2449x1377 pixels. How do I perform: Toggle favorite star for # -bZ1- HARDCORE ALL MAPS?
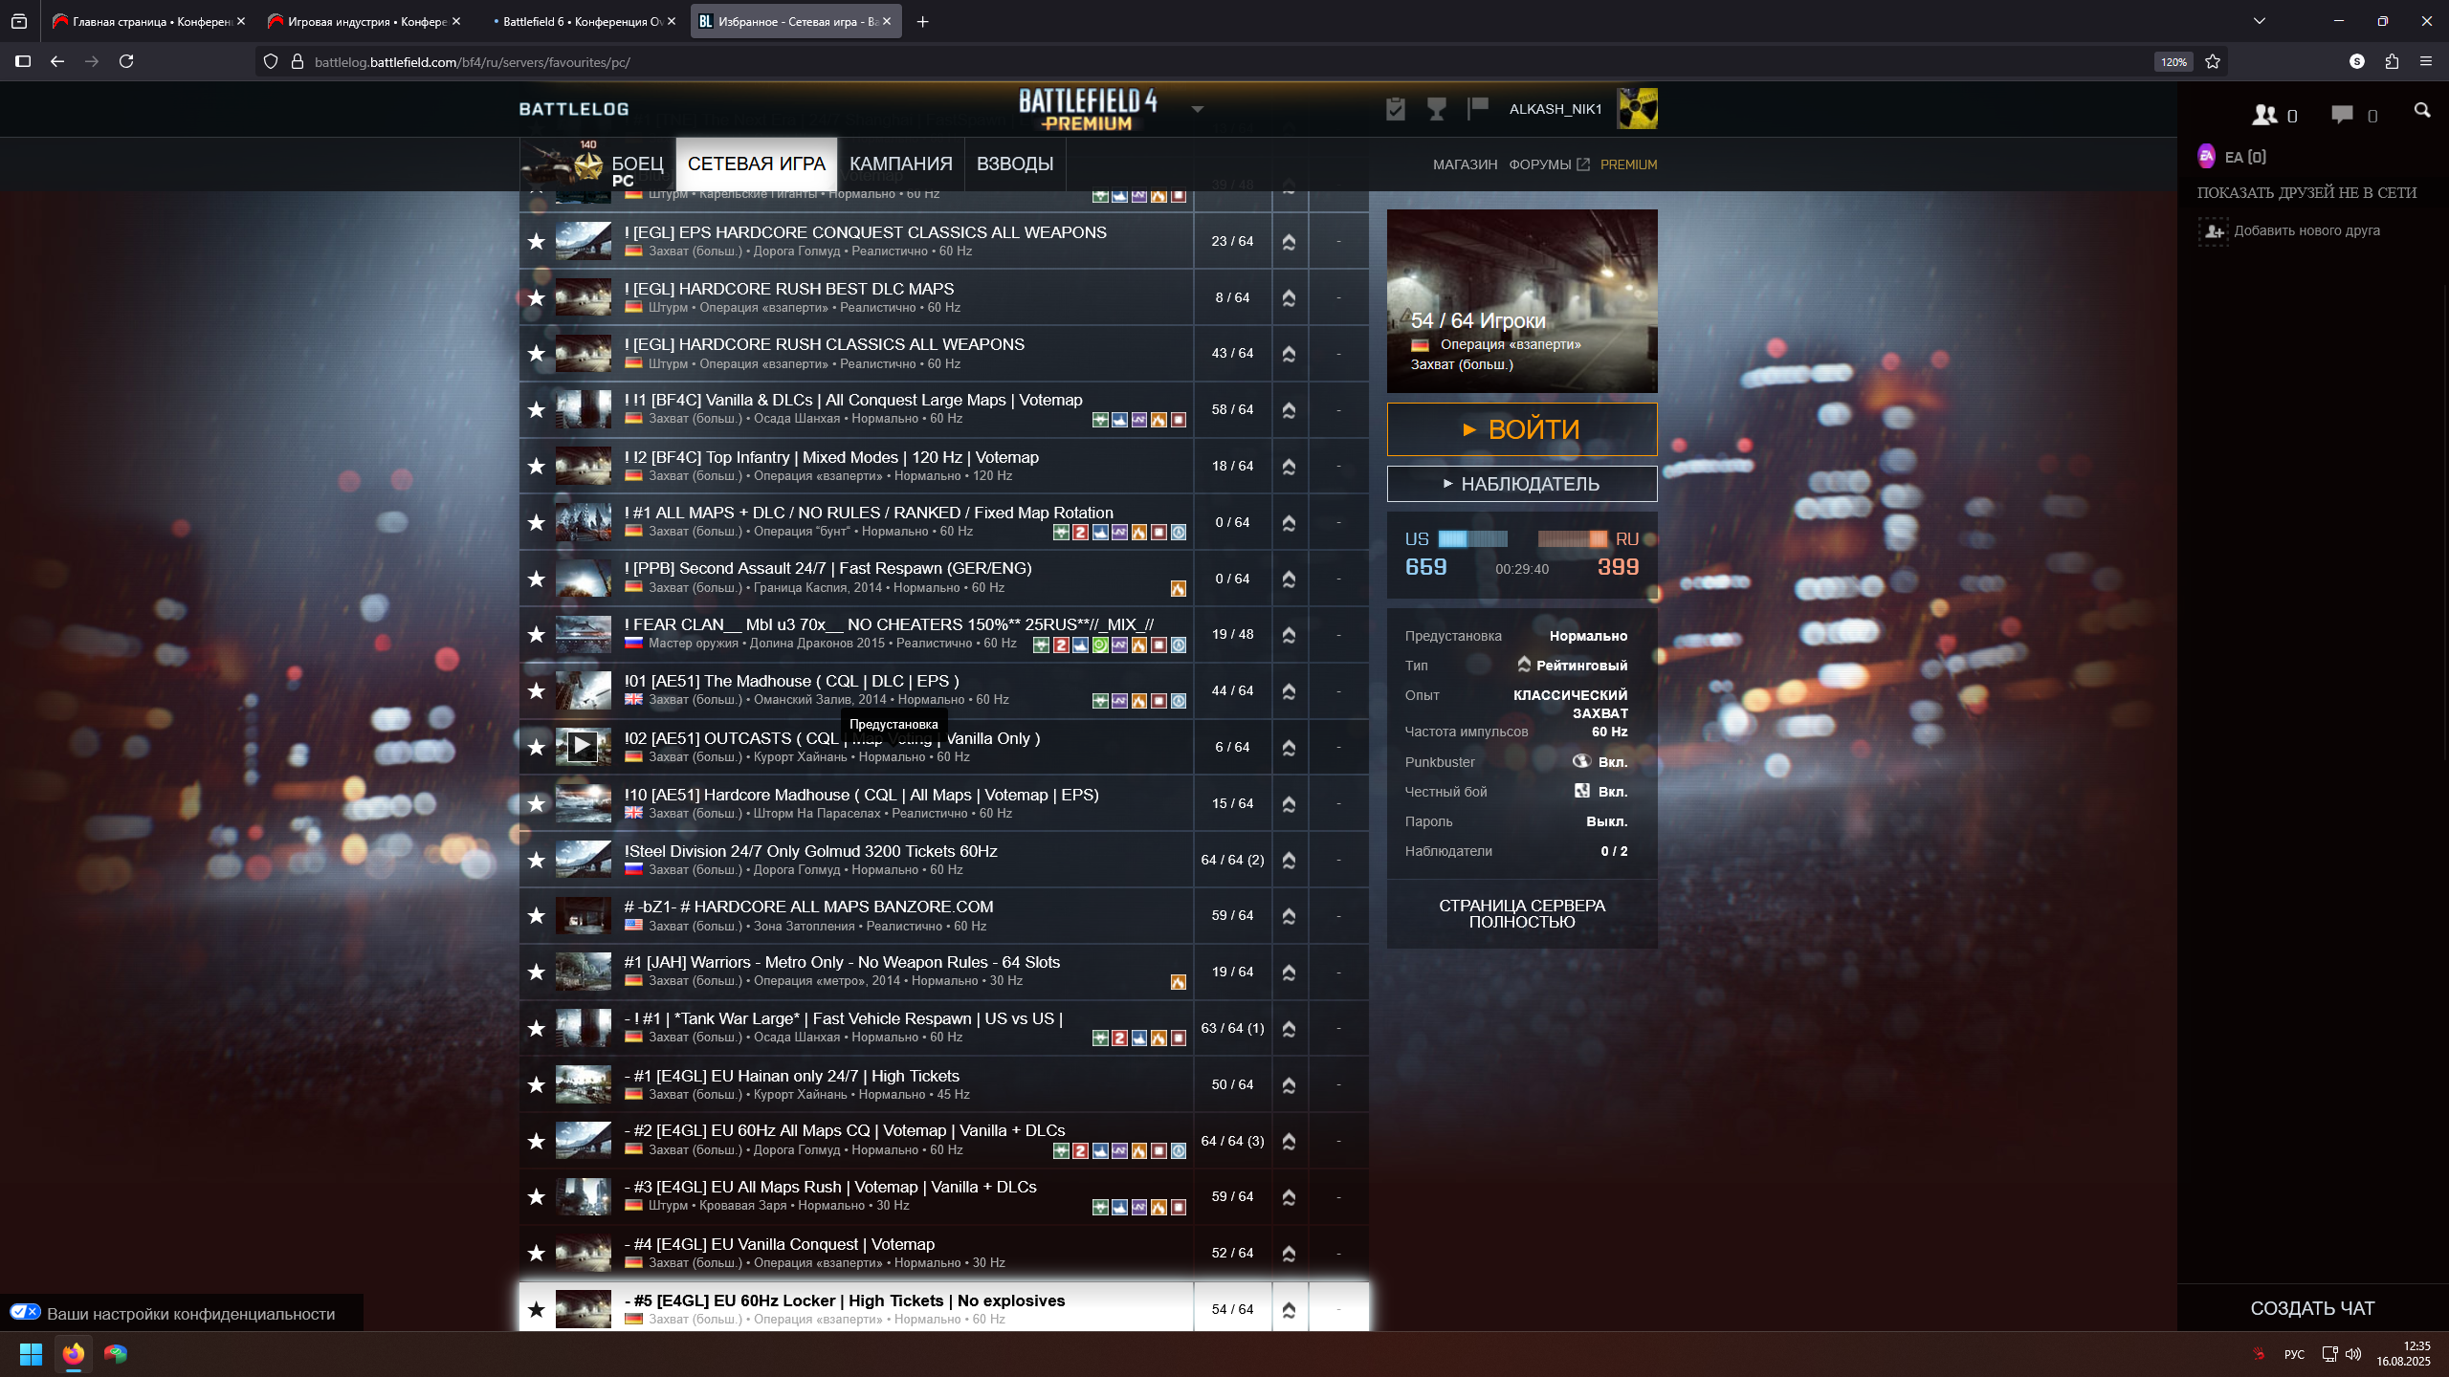pyautogui.click(x=537, y=915)
